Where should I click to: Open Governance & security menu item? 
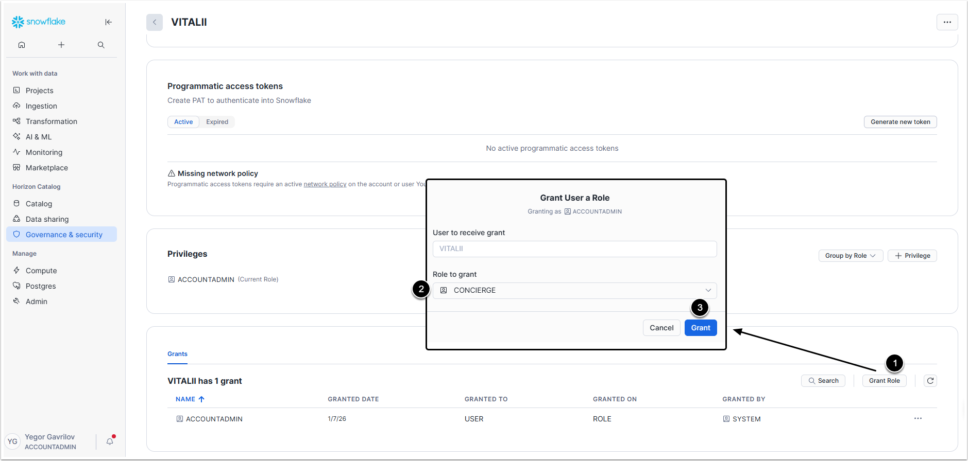pos(64,235)
